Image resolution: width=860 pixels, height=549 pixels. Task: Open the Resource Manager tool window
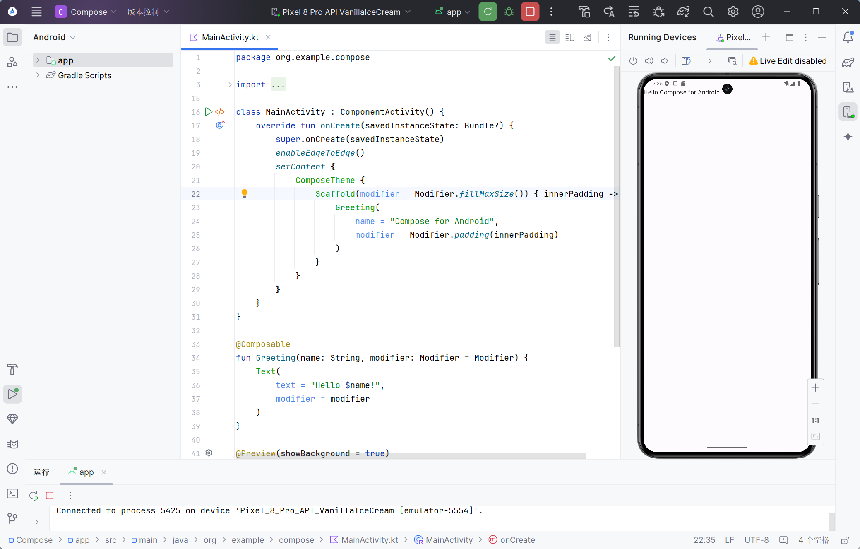pyautogui.click(x=12, y=62)
